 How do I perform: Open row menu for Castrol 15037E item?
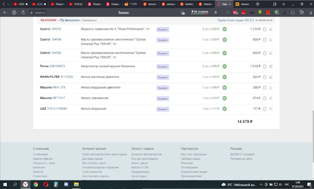271,29
